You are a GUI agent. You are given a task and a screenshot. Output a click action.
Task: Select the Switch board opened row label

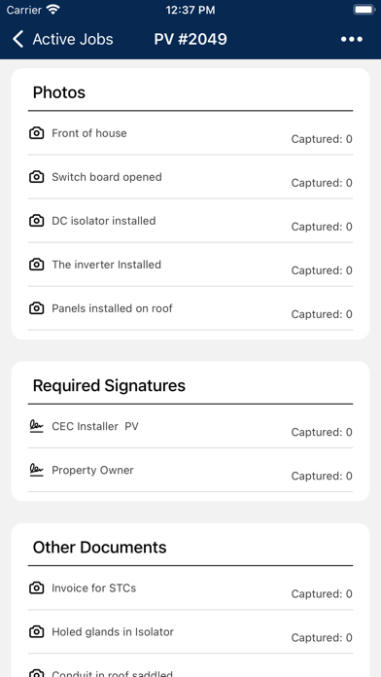tap(107, 177)
